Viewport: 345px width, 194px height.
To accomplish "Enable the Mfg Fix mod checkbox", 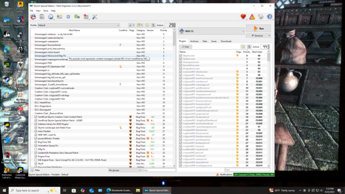I will 36,149.
